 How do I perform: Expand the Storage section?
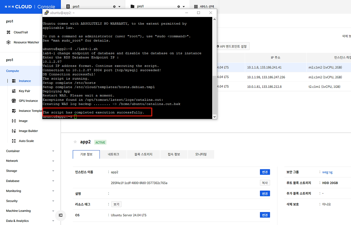coord(30,171)
